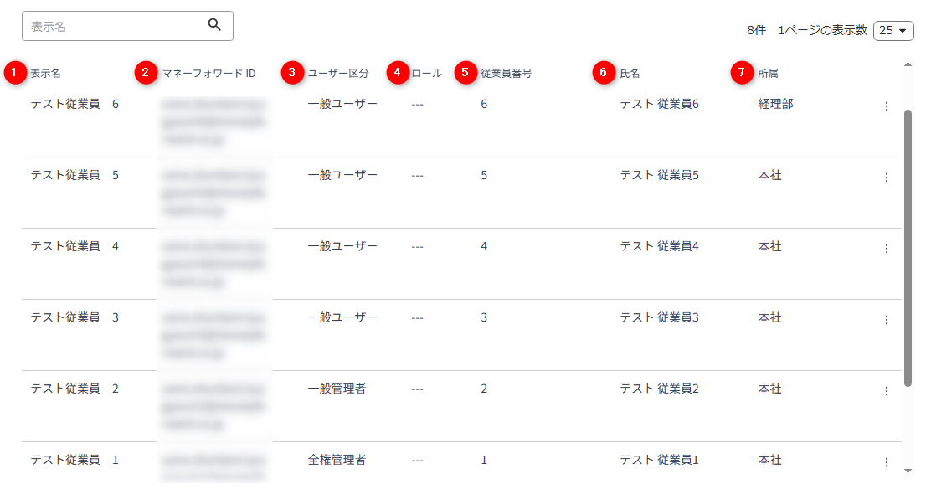Show row actions for テスト従業員 3
931x489 pixels.
[x=887, y=320]
